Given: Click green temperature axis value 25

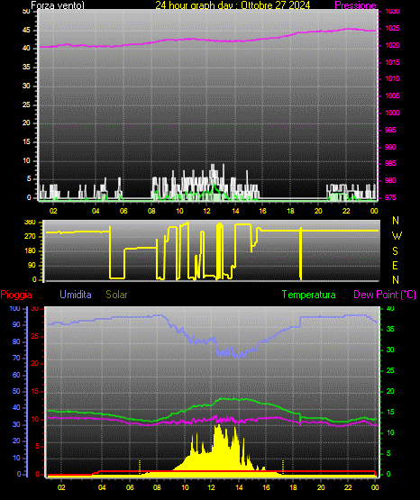Looking at the screenshot, I should [390, 370].
